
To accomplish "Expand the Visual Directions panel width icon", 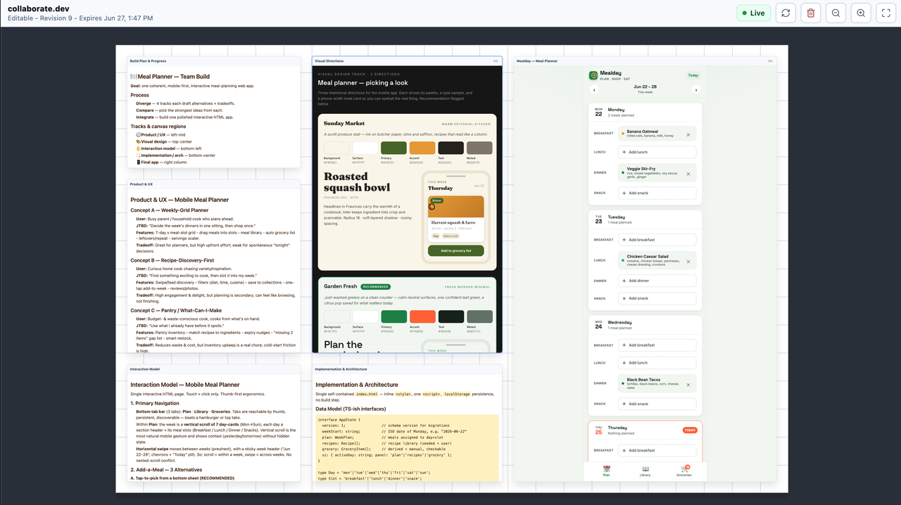I will click(496, 61).
